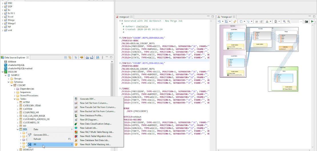Click the Altibase database icon
Image resolution: width=317 pixels, height=151 pixels.
click(6, 62)
